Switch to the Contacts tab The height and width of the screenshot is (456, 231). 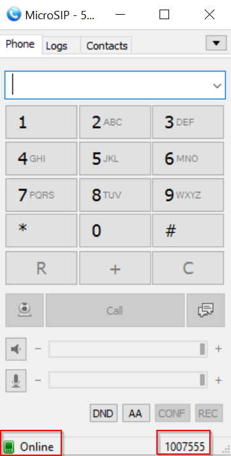[107, 45]
